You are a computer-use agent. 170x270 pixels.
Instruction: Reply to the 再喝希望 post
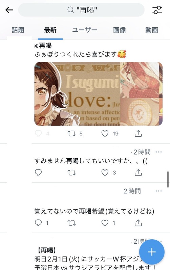click(38, 223)
